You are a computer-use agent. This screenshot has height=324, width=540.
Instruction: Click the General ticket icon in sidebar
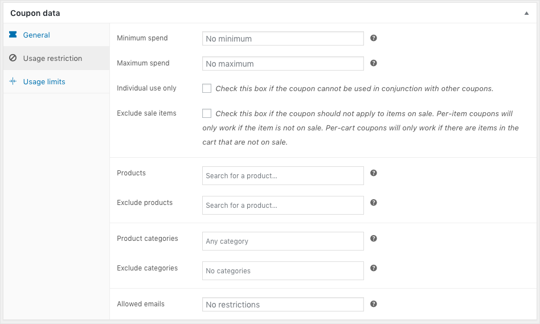pos(13,35)
